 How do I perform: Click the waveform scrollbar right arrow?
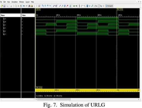tap(139, 99)
